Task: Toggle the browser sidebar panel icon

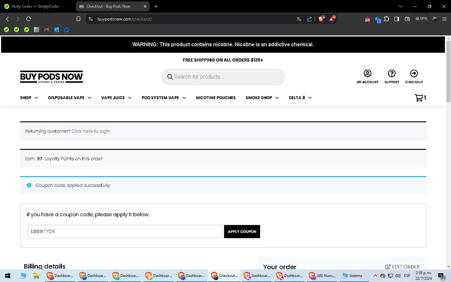Action: tap(397, 19)
